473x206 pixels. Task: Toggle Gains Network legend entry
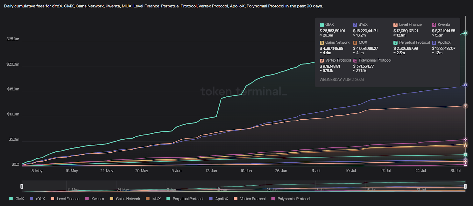tap(125, 199)
